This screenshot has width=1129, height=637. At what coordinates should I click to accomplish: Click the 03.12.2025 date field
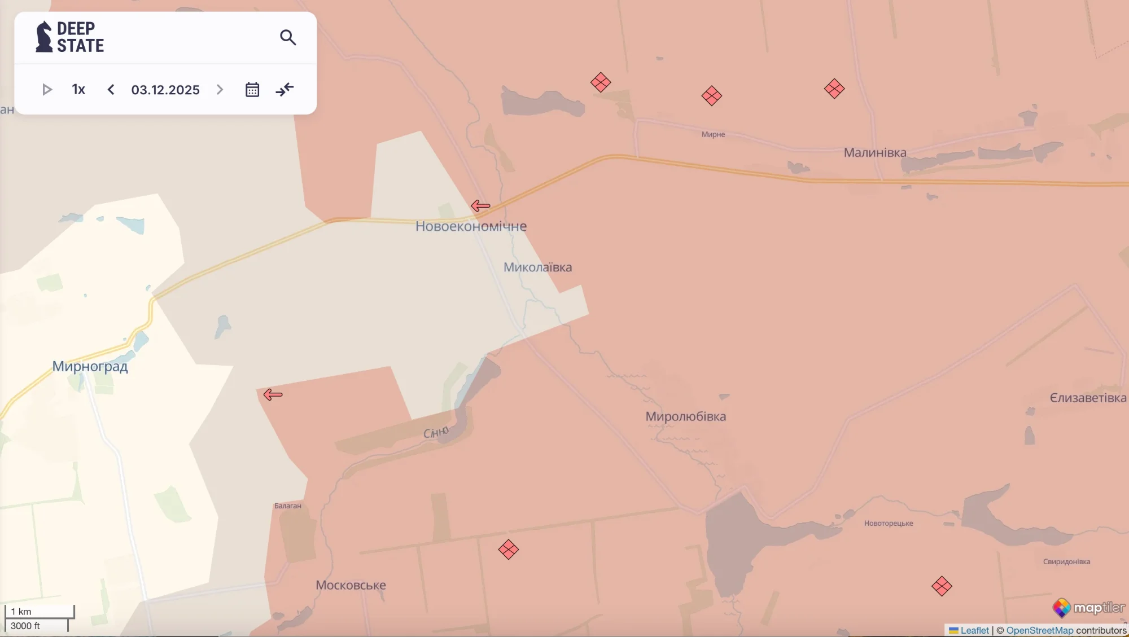pos(165,90)
